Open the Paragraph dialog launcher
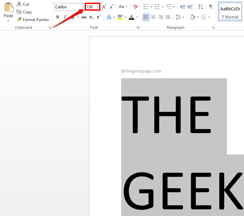The height and width of the screenshot is (216, 244). point(213,28)
